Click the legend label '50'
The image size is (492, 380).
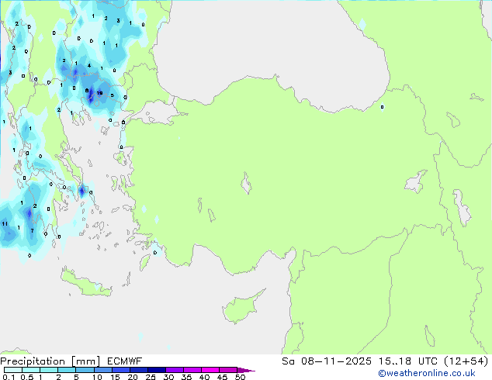[x=240, y=377]
